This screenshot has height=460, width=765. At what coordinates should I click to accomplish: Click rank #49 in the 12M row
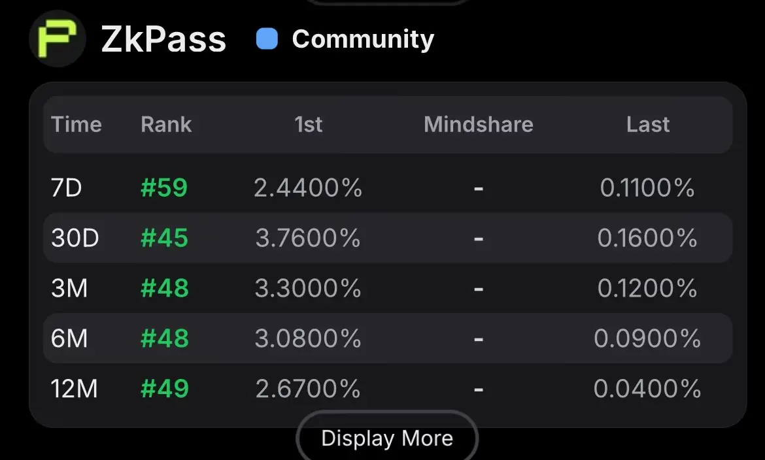click(164, 389)
